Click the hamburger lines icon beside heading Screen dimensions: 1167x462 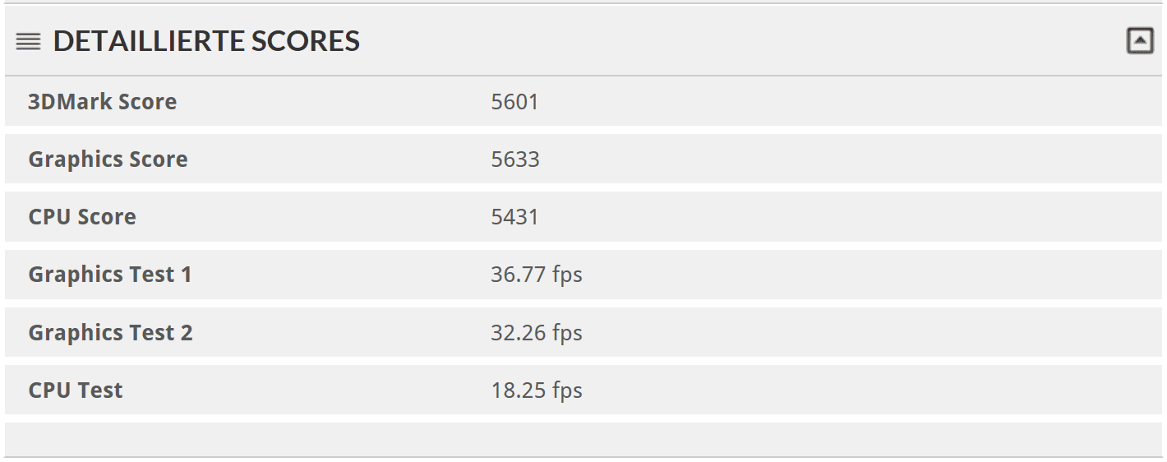[28, 41]
